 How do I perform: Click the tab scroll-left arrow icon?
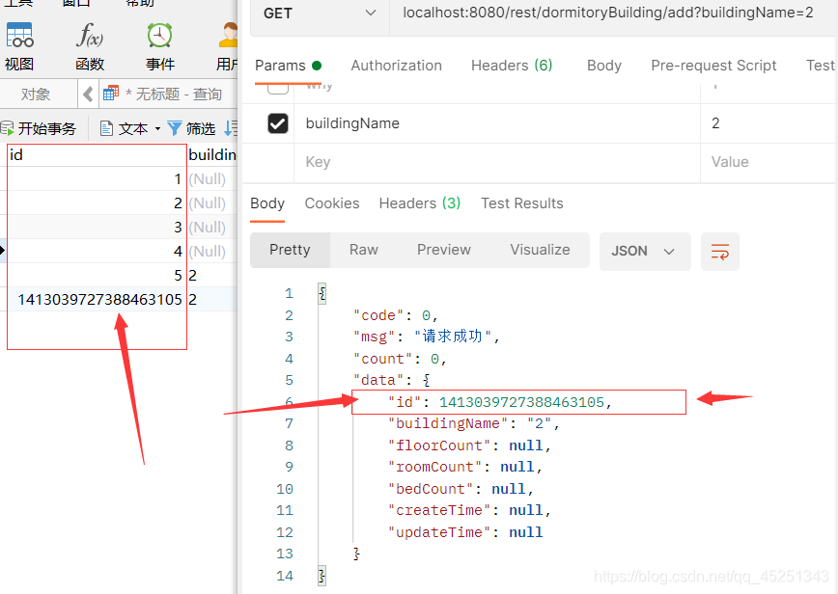[x=89, y=94]
